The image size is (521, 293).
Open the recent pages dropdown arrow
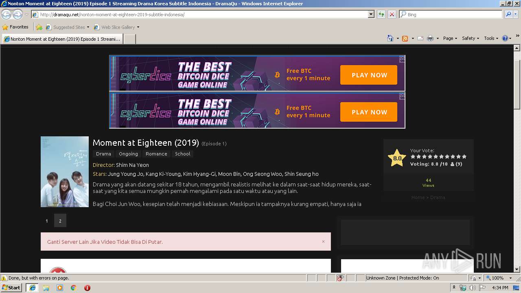click(x=26, y=14)
